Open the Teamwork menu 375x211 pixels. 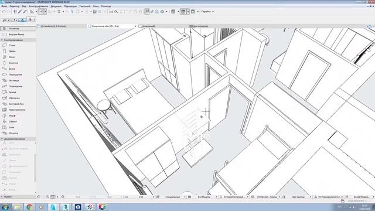[84, 6]
